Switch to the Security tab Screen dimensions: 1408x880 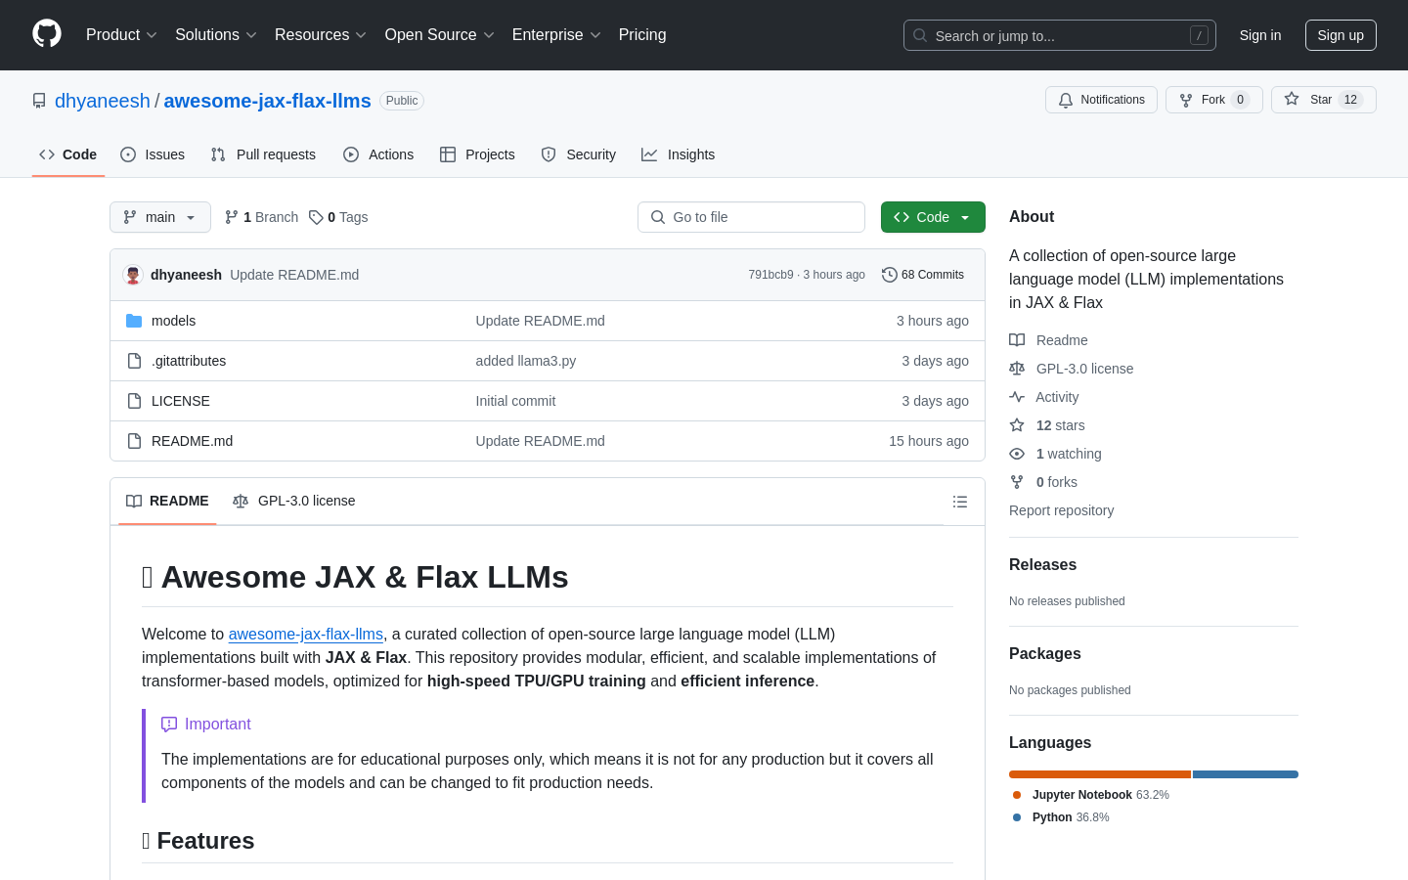point(579,154)
